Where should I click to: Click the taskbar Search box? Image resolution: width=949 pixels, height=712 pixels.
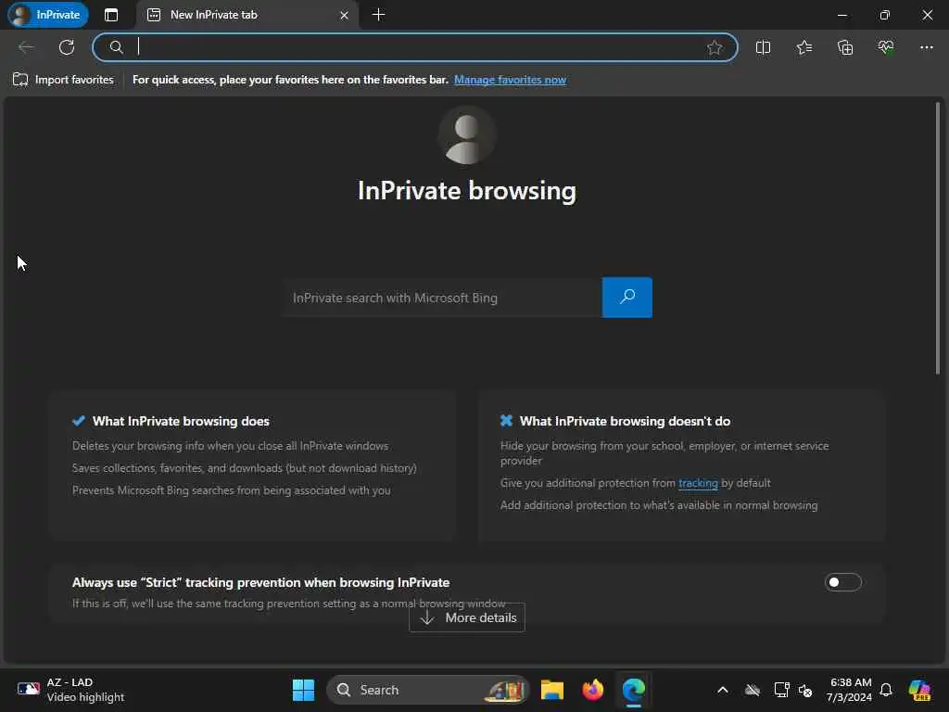[428, 690]
